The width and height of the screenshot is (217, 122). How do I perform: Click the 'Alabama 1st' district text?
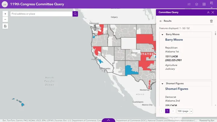click(x=172, y=52)
